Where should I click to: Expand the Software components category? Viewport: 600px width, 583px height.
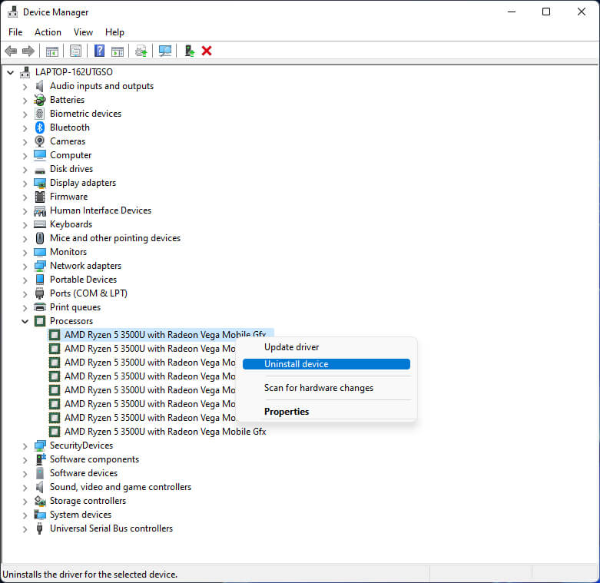(x=25, y=460)
